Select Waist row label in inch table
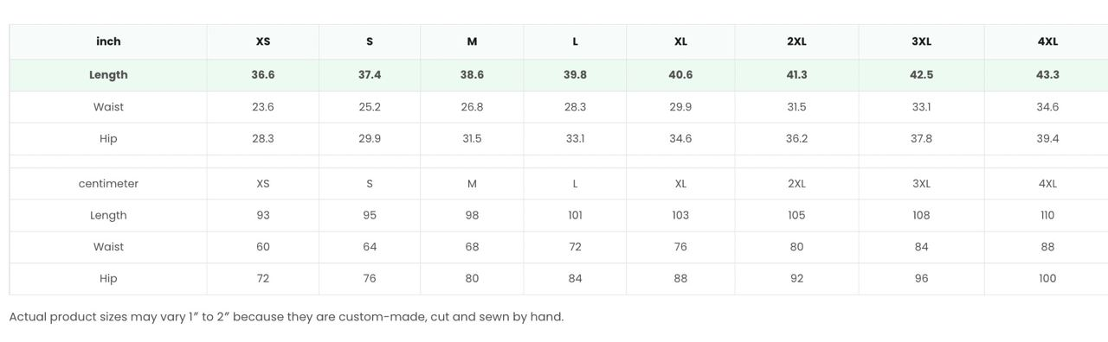Screen dimensions: 1108x342 tap(108, 107)
